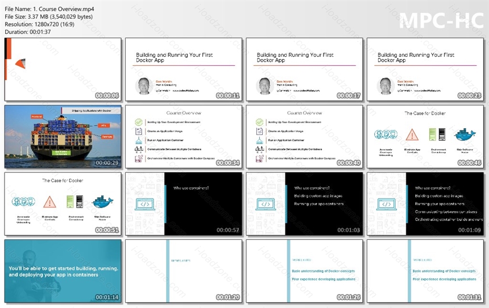Click the server rack icon in the 00:00:46 frame
Image resolution: width=489 pixels, height=308 pixels.
pos(437,134)
